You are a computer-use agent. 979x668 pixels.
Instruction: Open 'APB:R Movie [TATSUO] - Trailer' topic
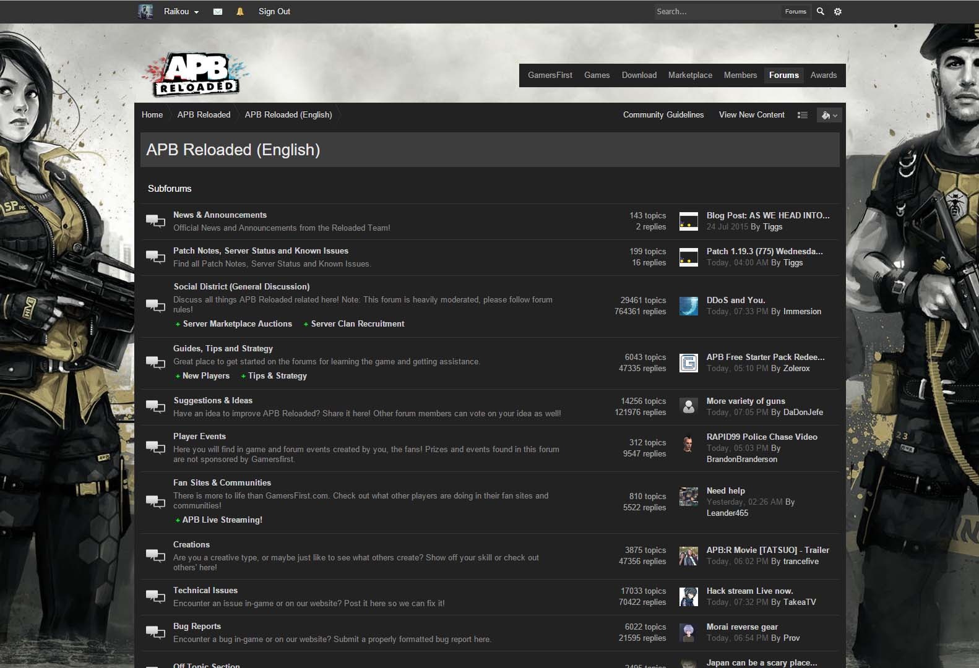click(x=768, y=550)
